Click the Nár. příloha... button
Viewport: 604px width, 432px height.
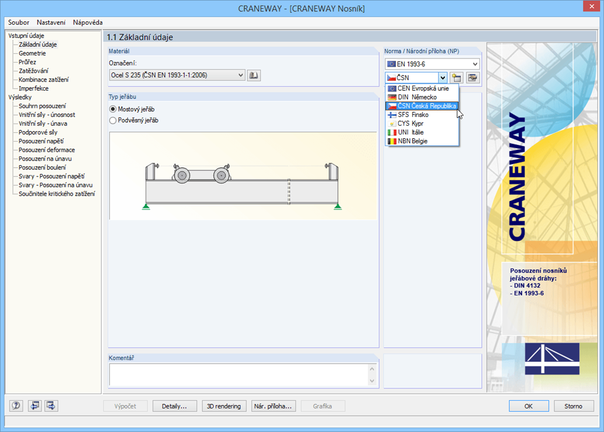[x=273, y=406]
